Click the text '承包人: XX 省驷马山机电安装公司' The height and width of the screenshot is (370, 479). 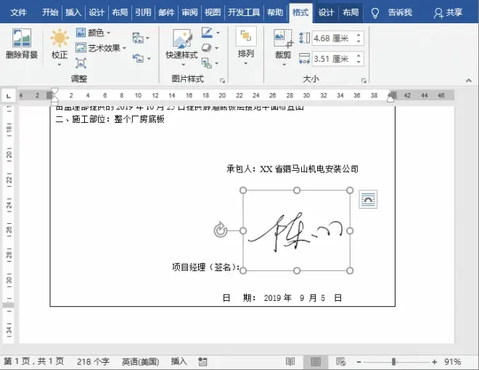click(x=292, y=169)
